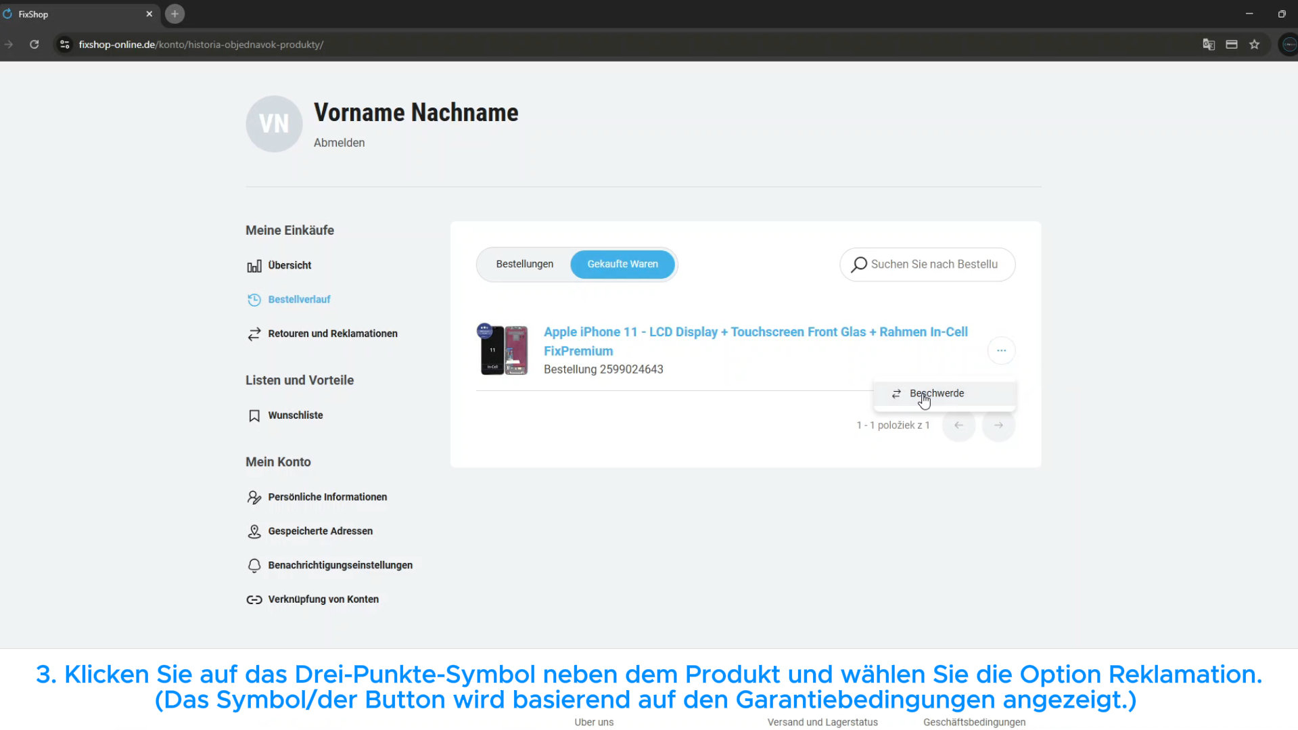
Task: Bookmark this page with the star icon
Action: tap(1255, 45)
